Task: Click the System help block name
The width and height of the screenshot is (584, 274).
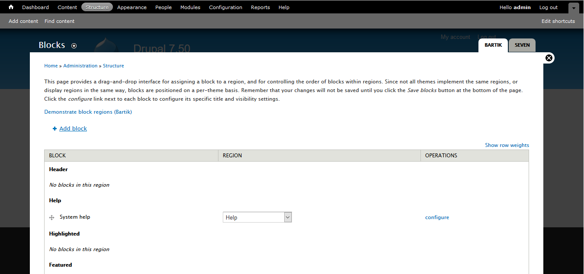Action: coord(75,217)
